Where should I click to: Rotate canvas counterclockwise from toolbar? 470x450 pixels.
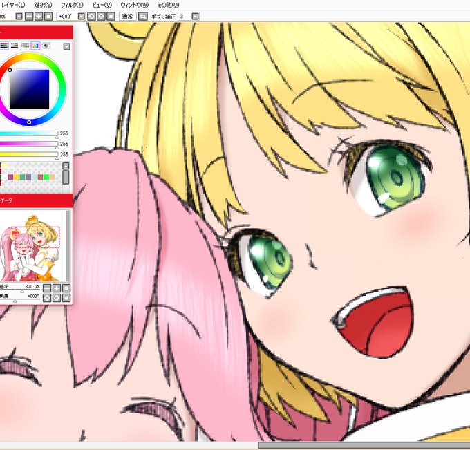coord(91,16)
